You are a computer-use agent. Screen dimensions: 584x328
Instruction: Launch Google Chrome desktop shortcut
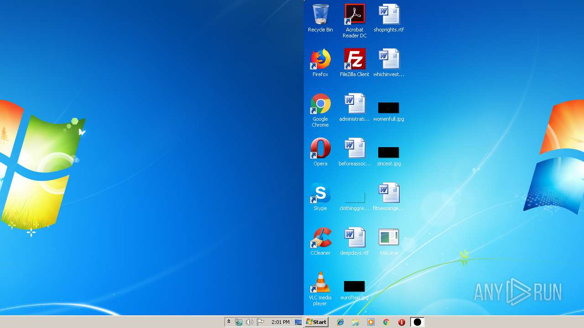pyautogui.click(x=320, y=110)
